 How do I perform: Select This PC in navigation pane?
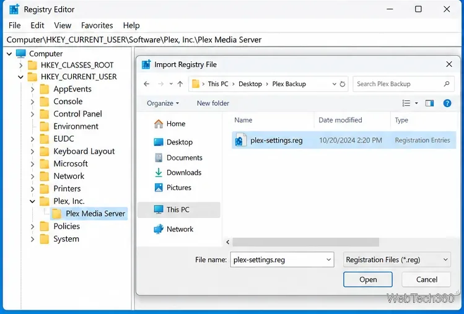pyautogui.click(x=179, y=210)
